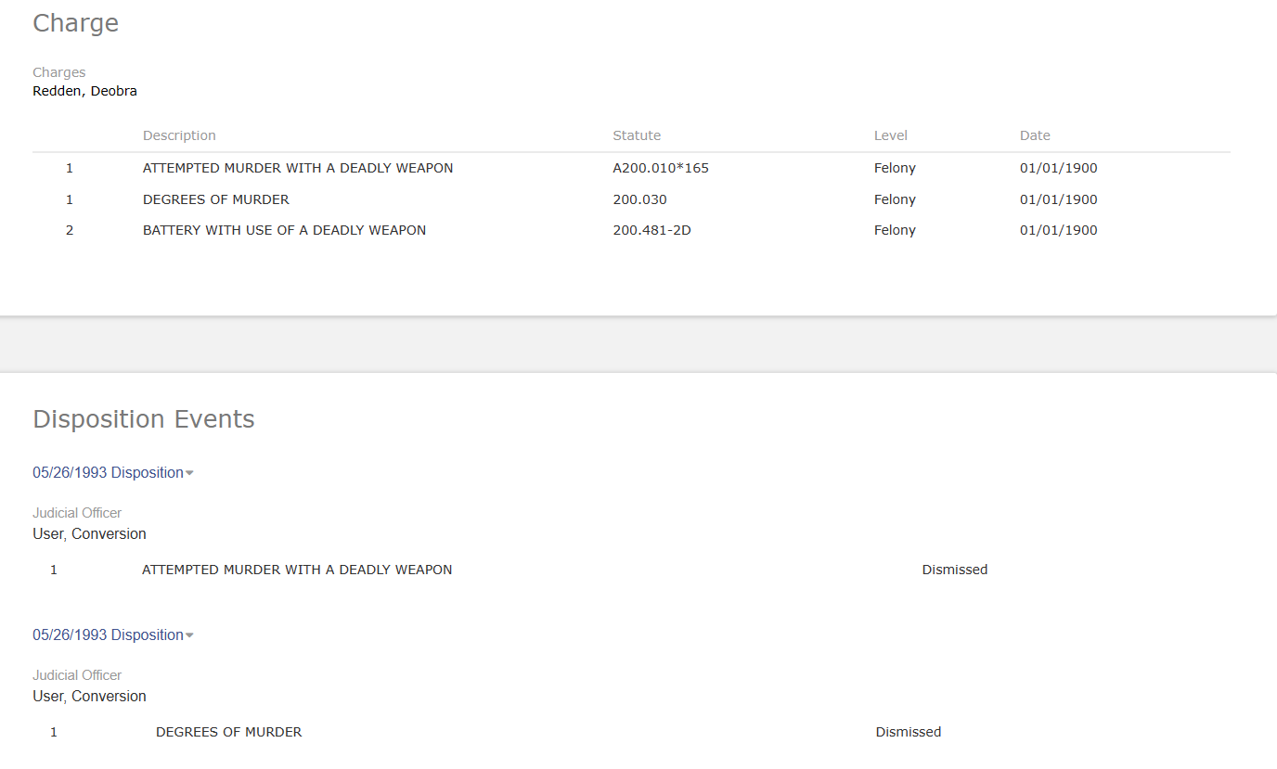This screenshot has width=1277, height=769.
Task: Click the caret arrow beside the first Disposition
Action: click(189, 474)
